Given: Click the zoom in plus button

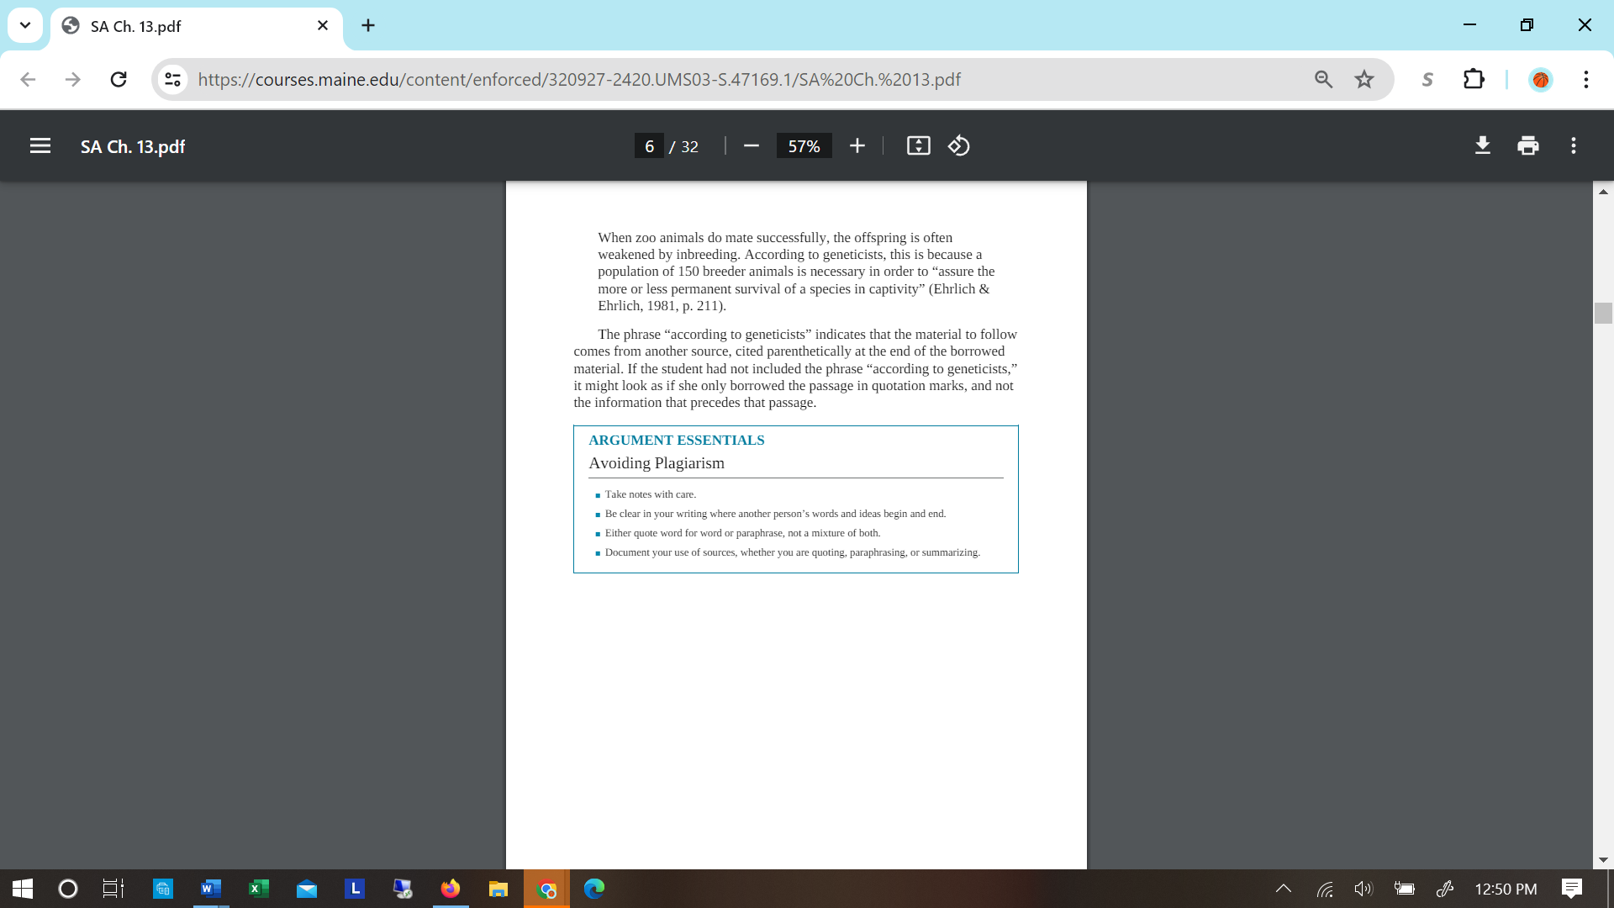Looking at the screenshot, I should (857, 146).
